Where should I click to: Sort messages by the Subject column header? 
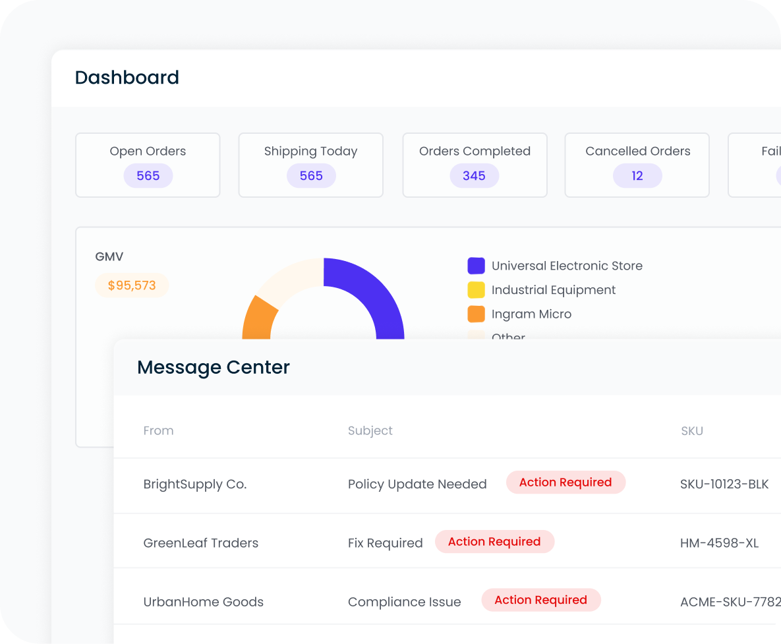pyautogui.click(x=370, y=430)
